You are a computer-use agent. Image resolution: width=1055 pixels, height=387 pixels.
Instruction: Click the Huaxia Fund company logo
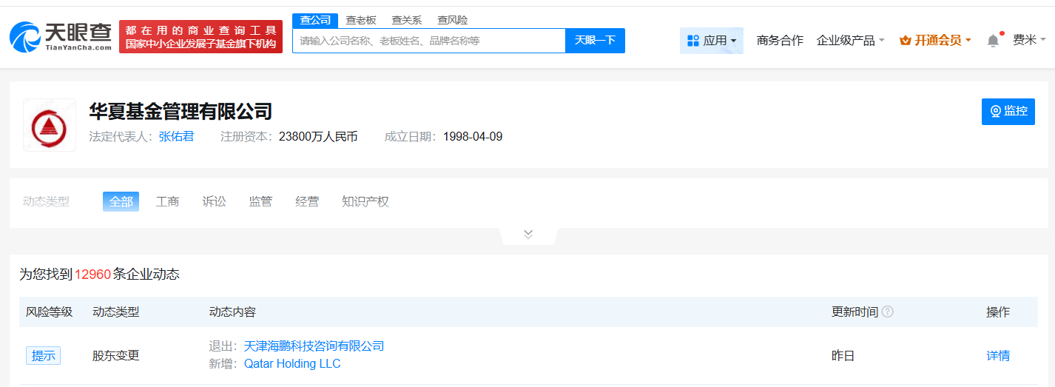[x=50, y=125]
